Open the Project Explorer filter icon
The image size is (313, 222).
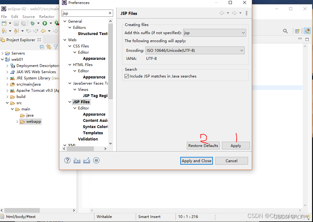click(56, 47)
